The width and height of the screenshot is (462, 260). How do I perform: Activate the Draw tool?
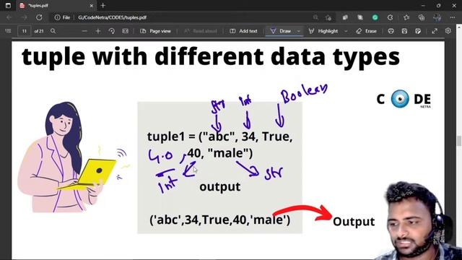(x=281, y=31)
